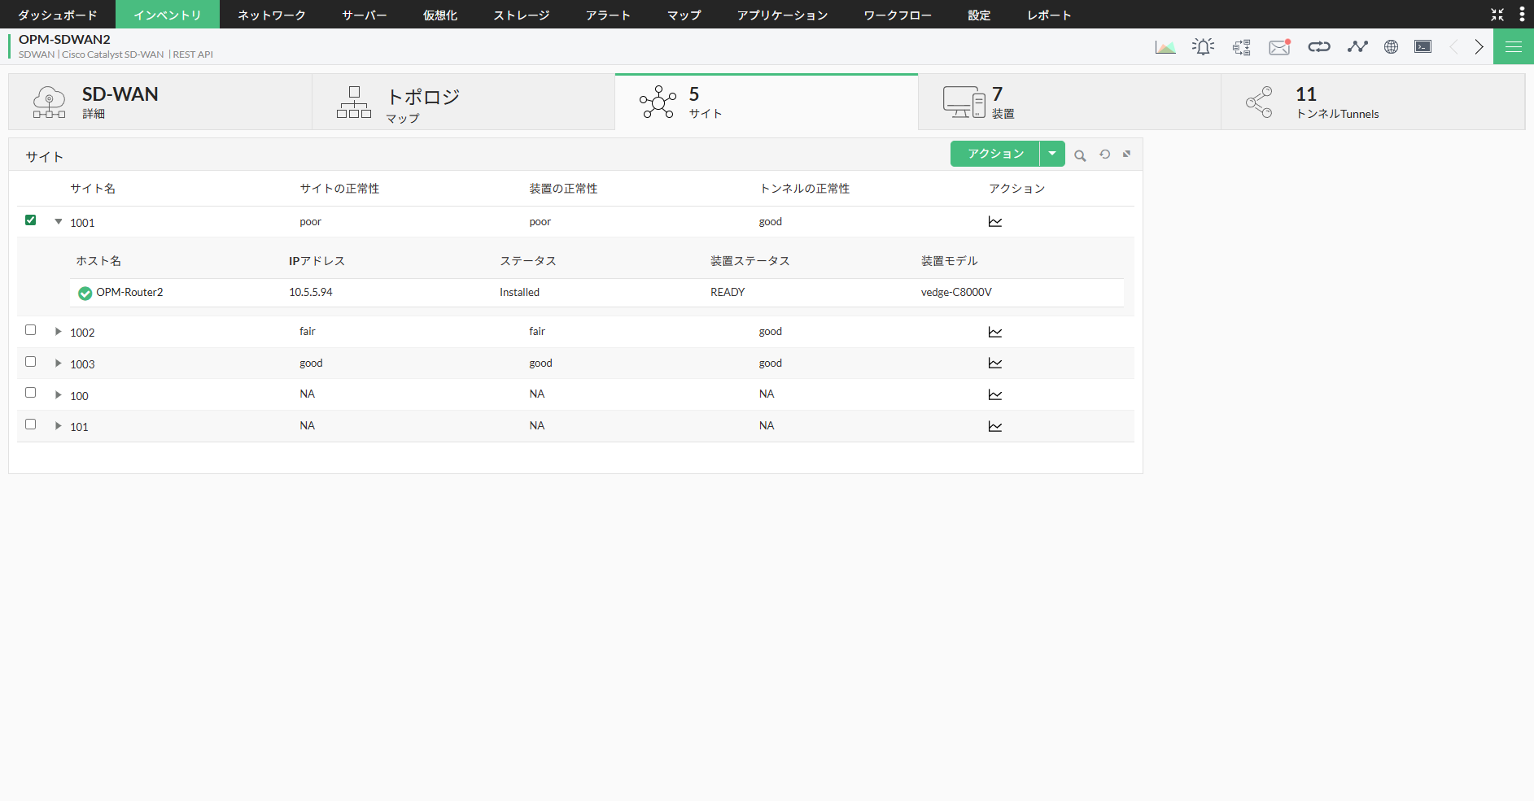Check the checkbox for site 1002
The image size is (1534, 801).
coord(31,330)
